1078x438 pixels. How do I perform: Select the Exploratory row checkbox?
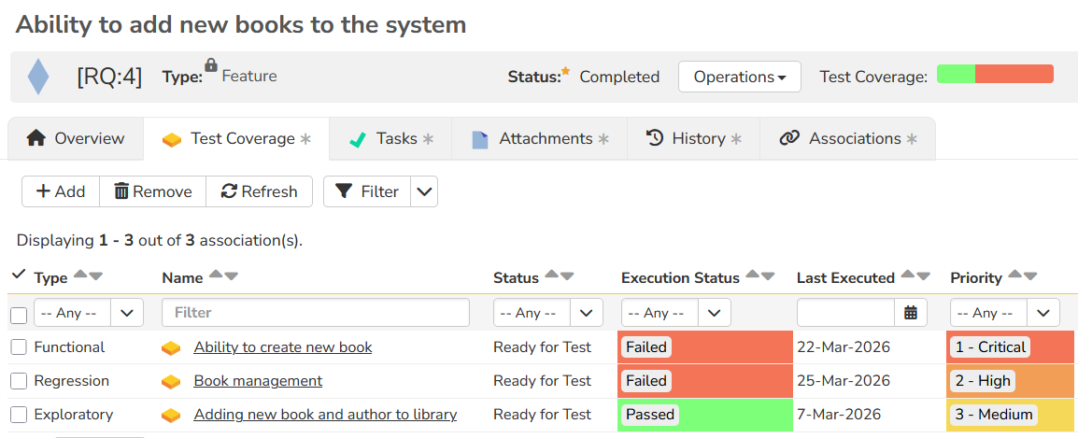tap(19, 416)
